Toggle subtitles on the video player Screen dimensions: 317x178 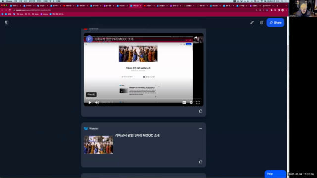point(184,103)
